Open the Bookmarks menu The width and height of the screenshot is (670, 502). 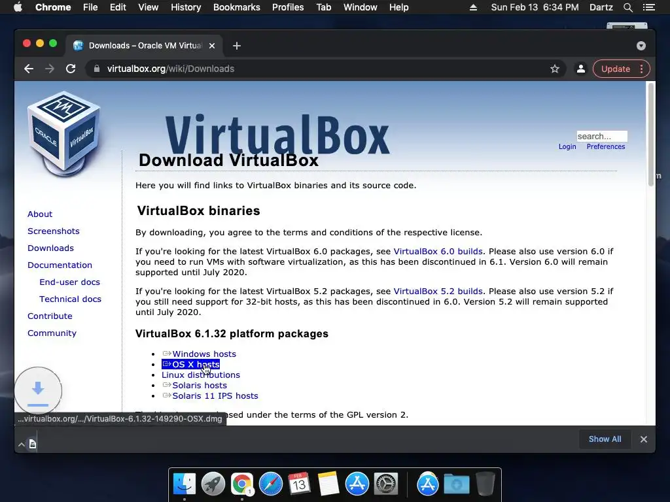coord(237,7)
